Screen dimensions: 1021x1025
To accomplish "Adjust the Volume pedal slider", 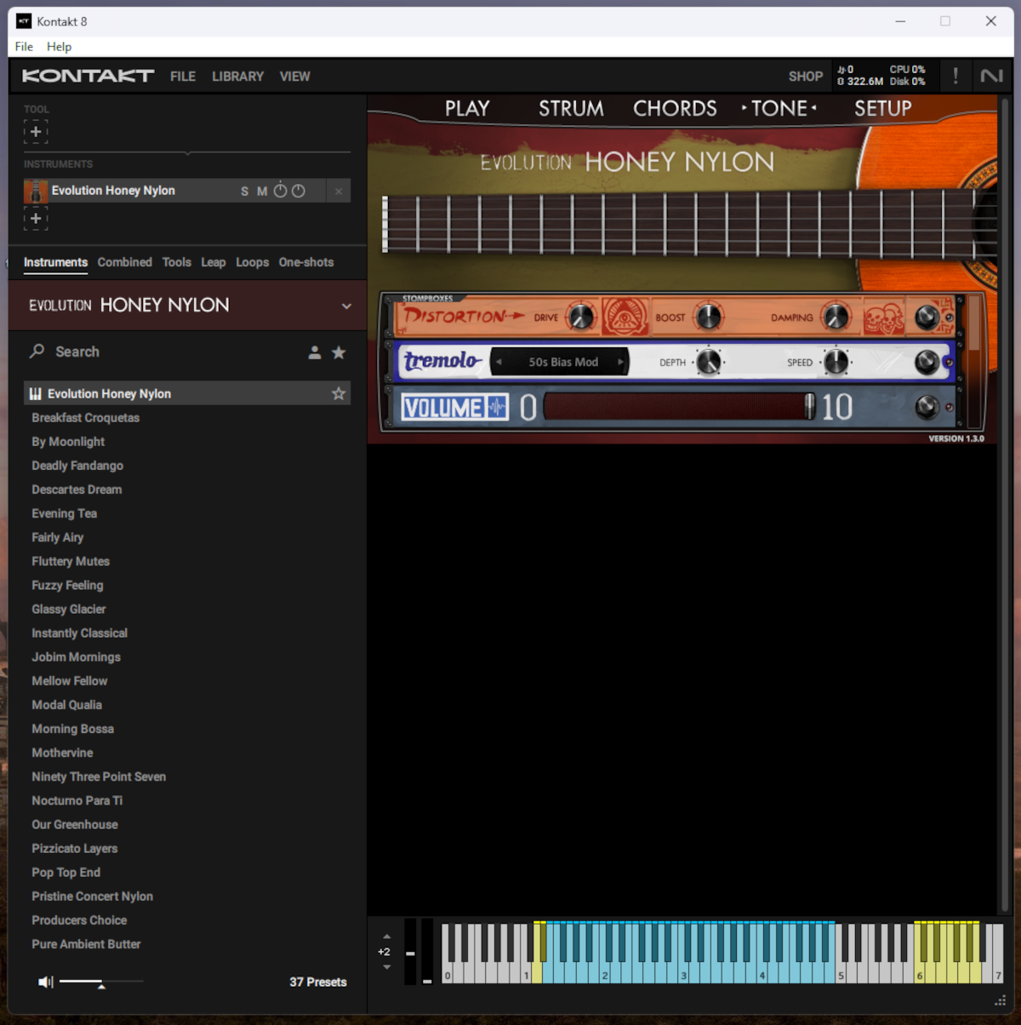I will 680,407.
